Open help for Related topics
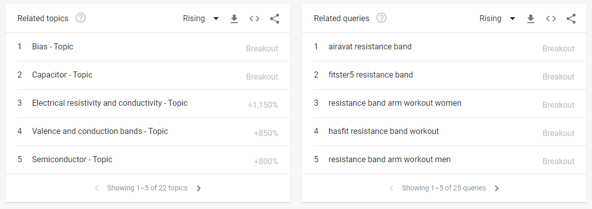Screen dimensions: 592x209 coord(81,18)
